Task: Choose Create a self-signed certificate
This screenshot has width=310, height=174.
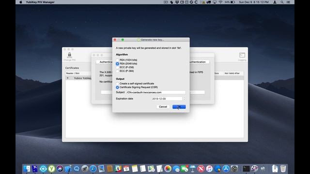Action: point(117,84)
